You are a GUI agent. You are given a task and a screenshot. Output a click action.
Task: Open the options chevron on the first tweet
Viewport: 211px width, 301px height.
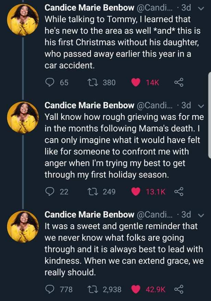(x=201, y=8)
